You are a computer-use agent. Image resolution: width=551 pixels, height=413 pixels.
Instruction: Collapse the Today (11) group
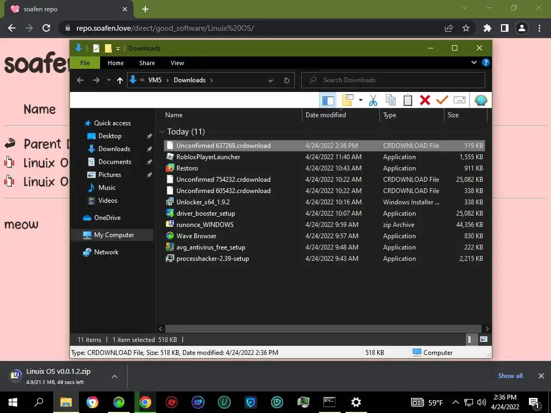click(x=162, y=132)
